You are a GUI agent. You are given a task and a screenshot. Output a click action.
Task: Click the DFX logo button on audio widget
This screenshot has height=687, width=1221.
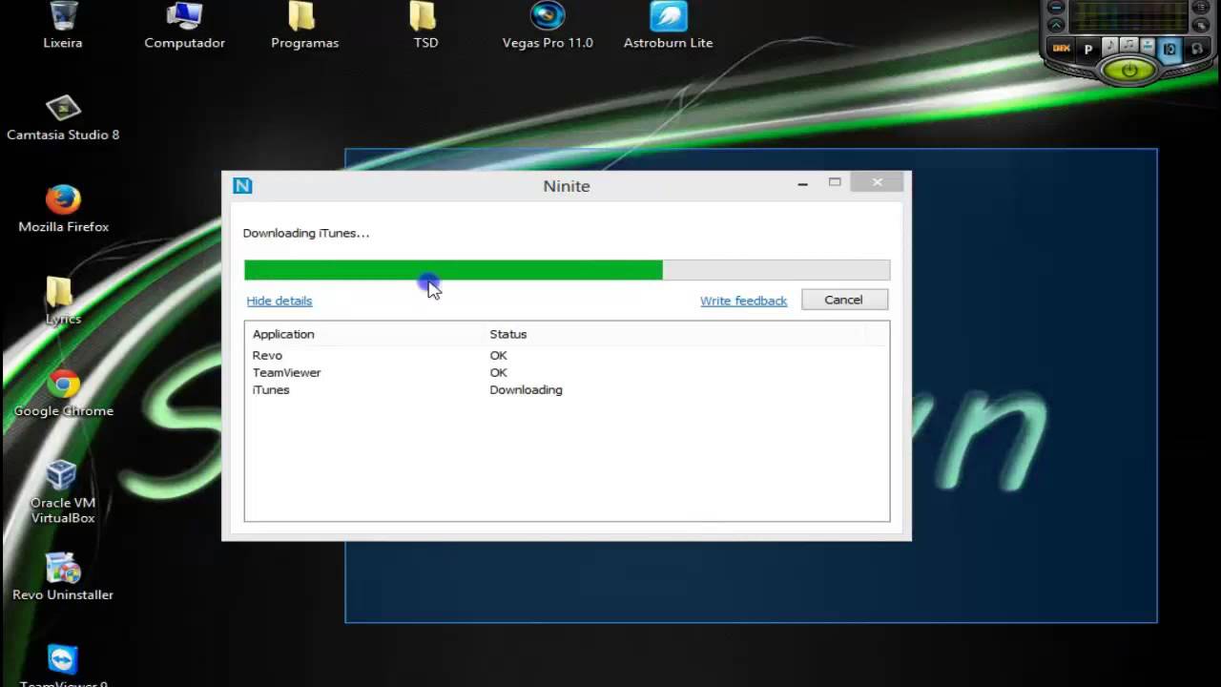coord(1062,49)
